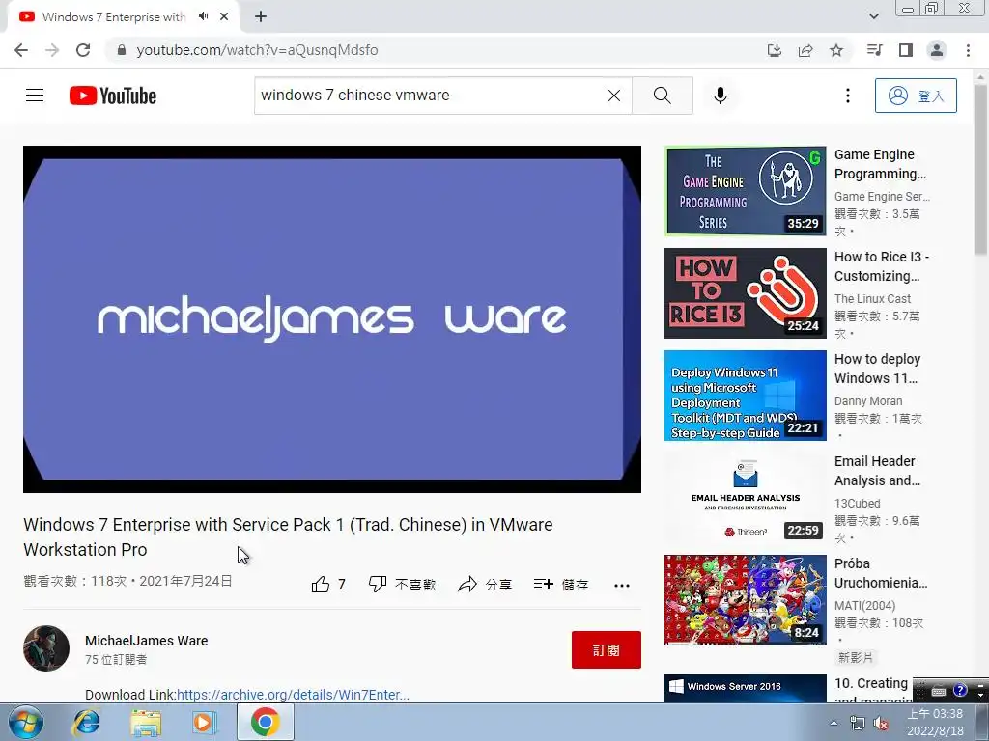Image resolution: width=989 pixels, height=741 pixels.
Task: Open Deploy Windows 11 video thumbnail
Action: click(x=745, y=396)
